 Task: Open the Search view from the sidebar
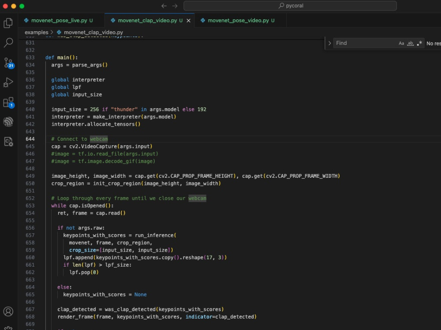(9, 43)
